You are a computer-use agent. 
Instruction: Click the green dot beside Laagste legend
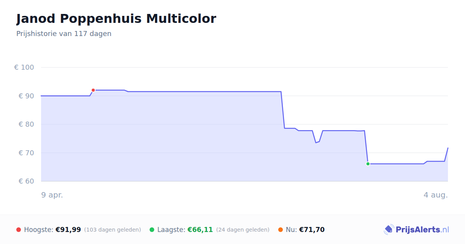point(152,230)
